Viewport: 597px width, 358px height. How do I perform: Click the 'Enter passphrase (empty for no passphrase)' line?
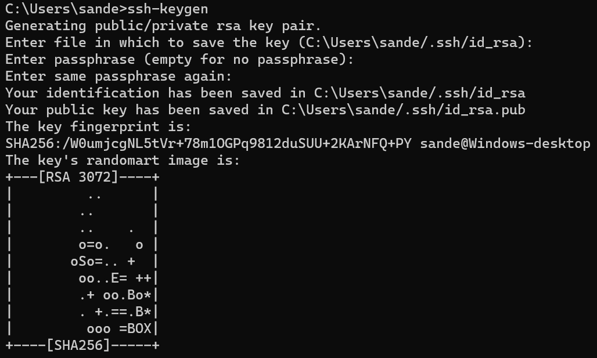(179, 59)
